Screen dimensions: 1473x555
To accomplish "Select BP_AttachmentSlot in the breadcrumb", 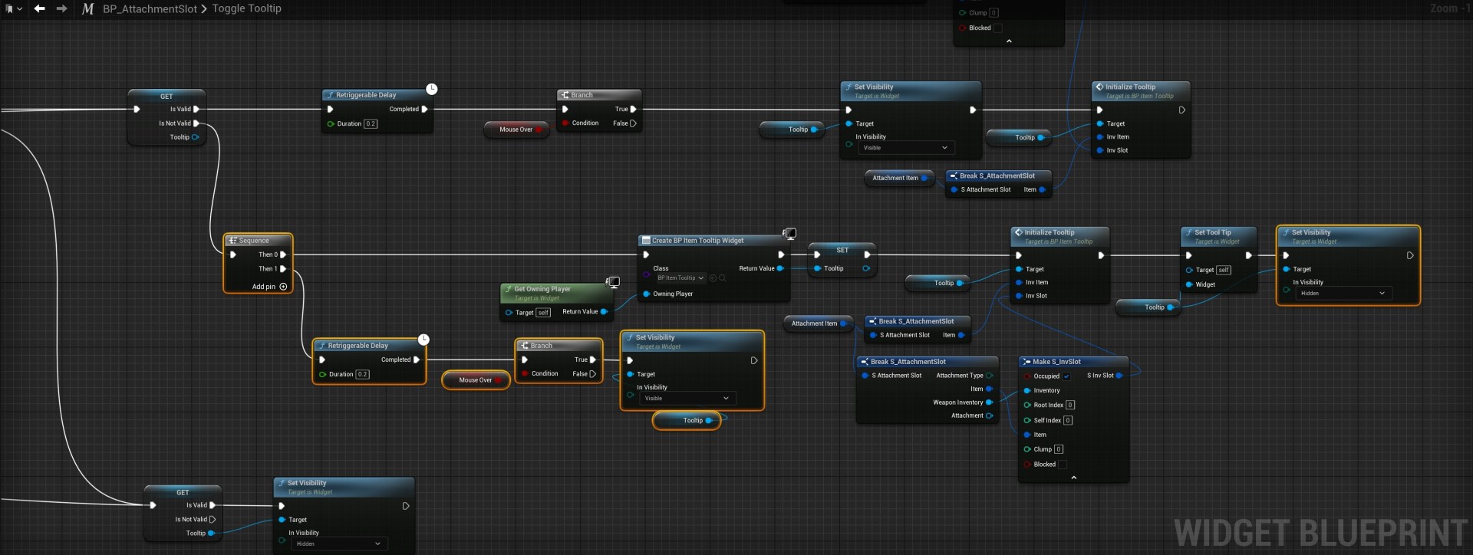I will (150, 8).
